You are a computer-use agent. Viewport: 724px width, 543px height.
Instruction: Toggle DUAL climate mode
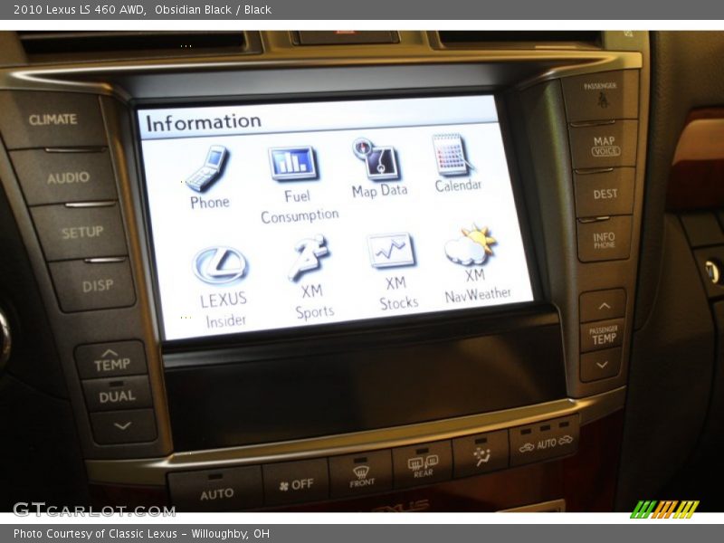(117, 395)
